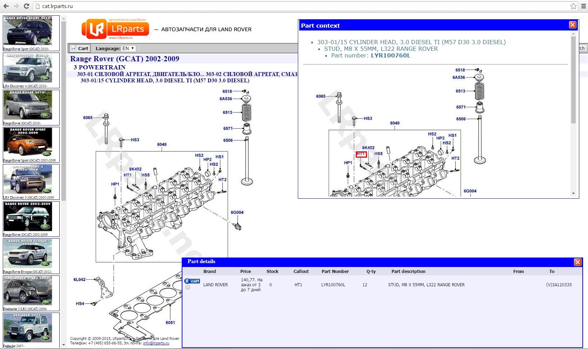This screenshot has height=349, width=588.
Task: Tick the checkbox under the cart button
Action: pos(188,287)
